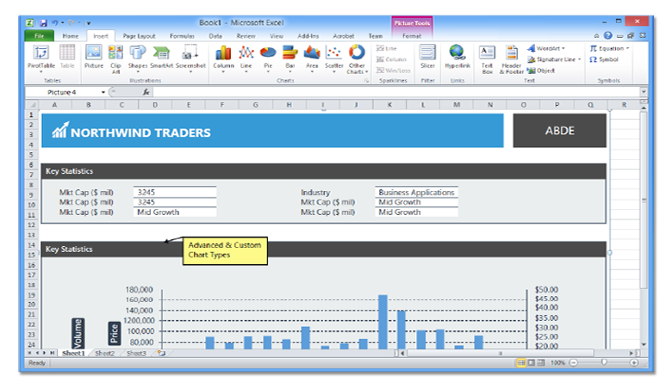This screenshot has height=388, width=672.
Task: Expand the Name Box dropdown
Action: pos(103,92)
